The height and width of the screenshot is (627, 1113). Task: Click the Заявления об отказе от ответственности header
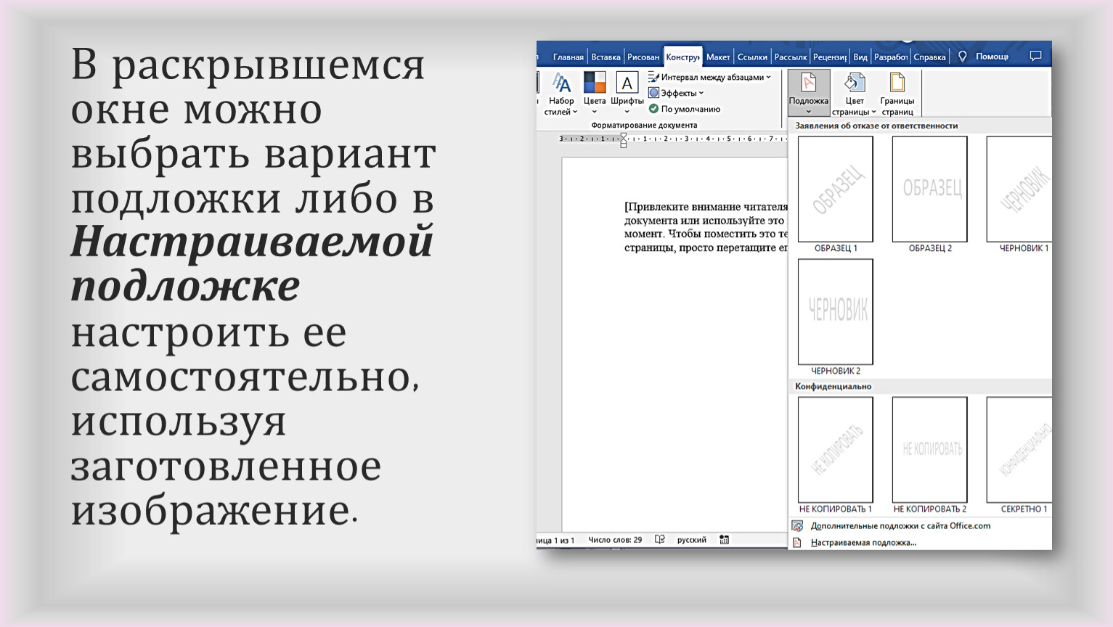click(x=876, y=126)
